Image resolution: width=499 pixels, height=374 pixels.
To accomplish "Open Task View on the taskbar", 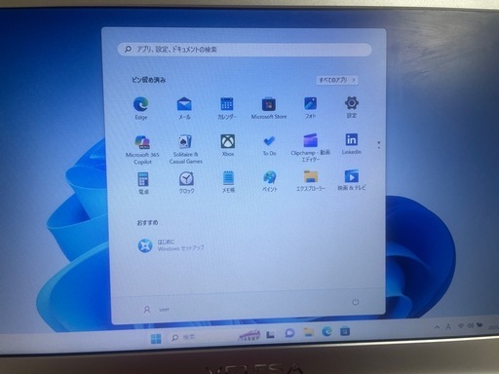I will pos(270,334).
